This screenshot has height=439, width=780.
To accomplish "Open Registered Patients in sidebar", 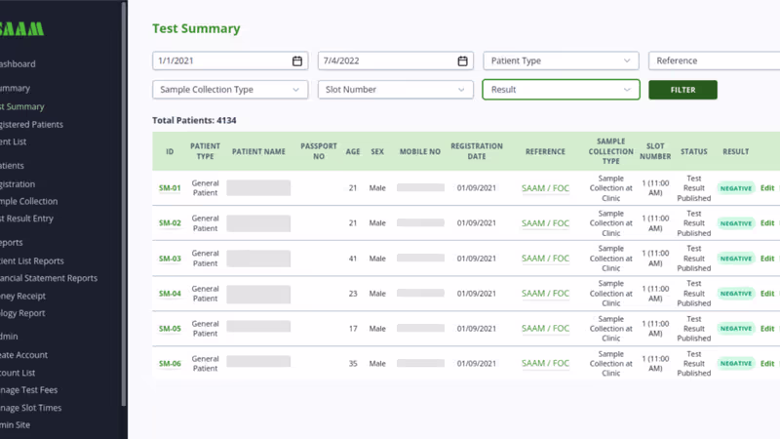I will (32, 125).
